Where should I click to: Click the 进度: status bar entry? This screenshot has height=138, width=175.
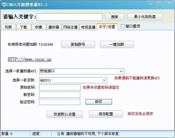[x=37, y=134]
